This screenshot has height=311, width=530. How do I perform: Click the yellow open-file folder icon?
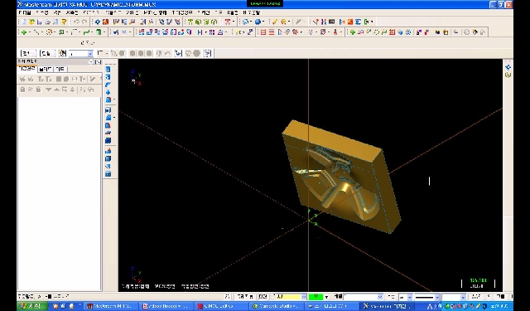point(31,22)
